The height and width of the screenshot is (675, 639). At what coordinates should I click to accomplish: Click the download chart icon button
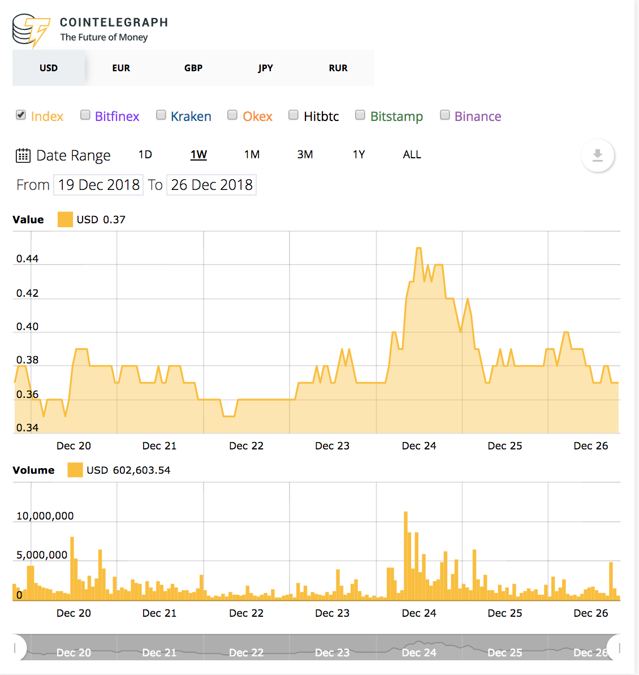coord(597,155)
